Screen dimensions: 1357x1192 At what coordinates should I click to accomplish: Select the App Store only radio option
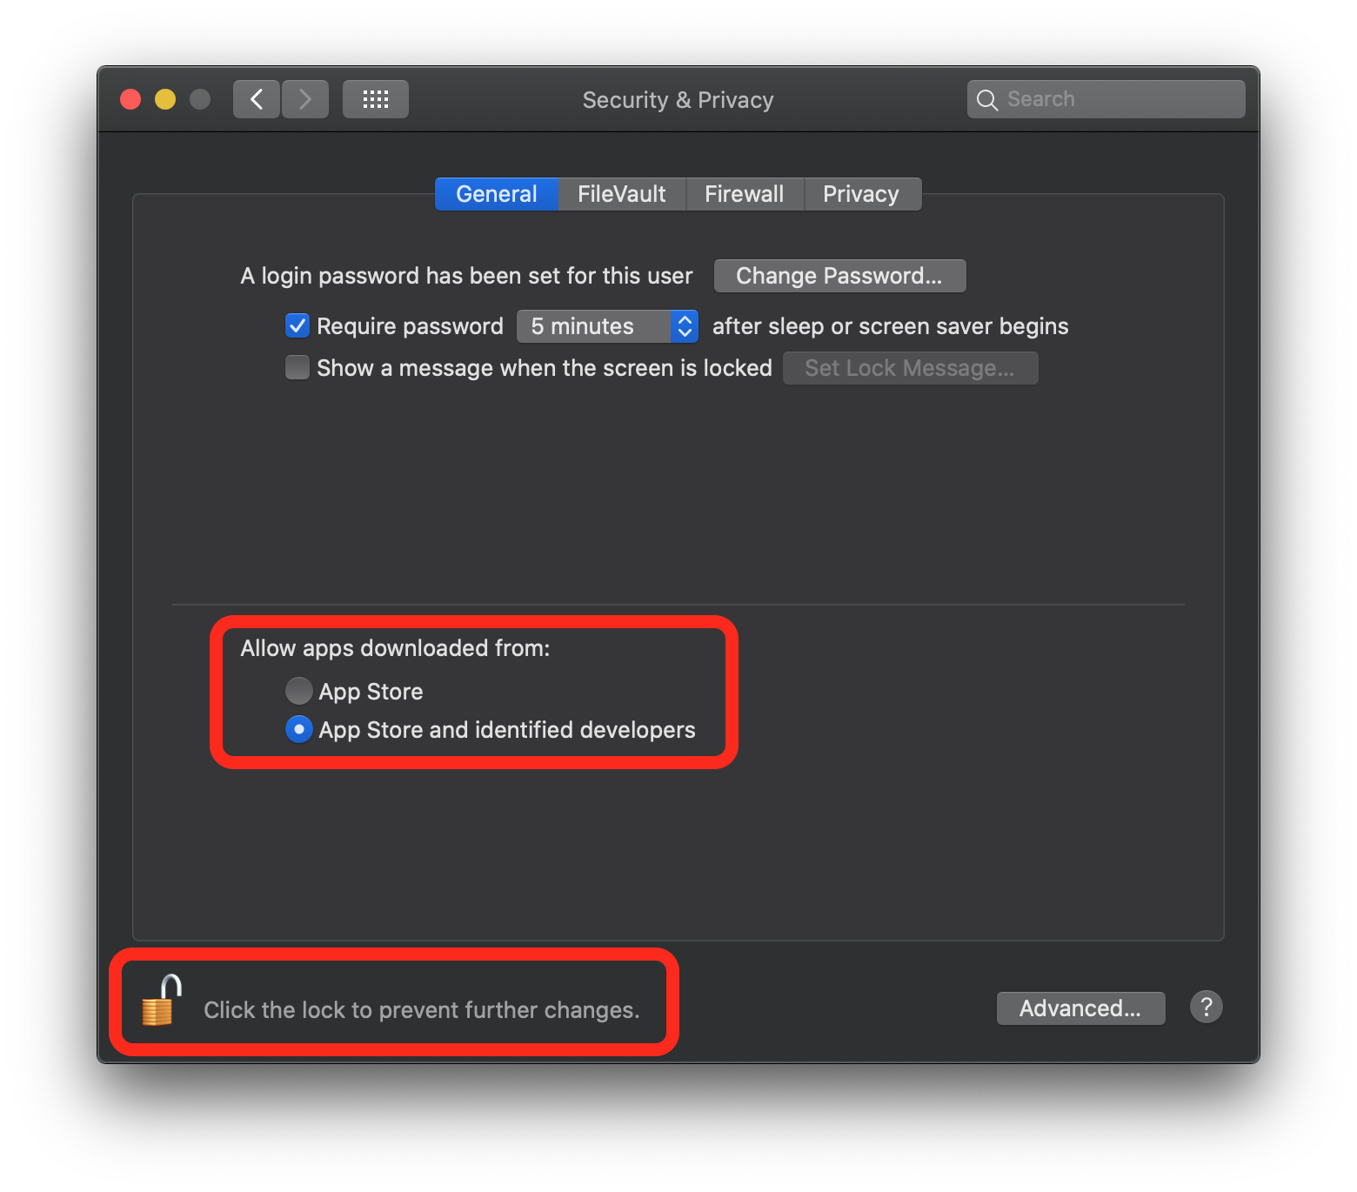(x=299, y=691)
